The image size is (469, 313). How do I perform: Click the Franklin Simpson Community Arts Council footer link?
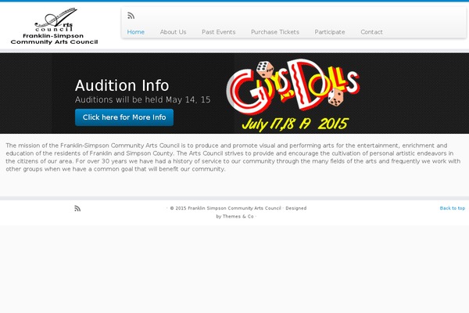pyautogui.click(x=234, y=208)
